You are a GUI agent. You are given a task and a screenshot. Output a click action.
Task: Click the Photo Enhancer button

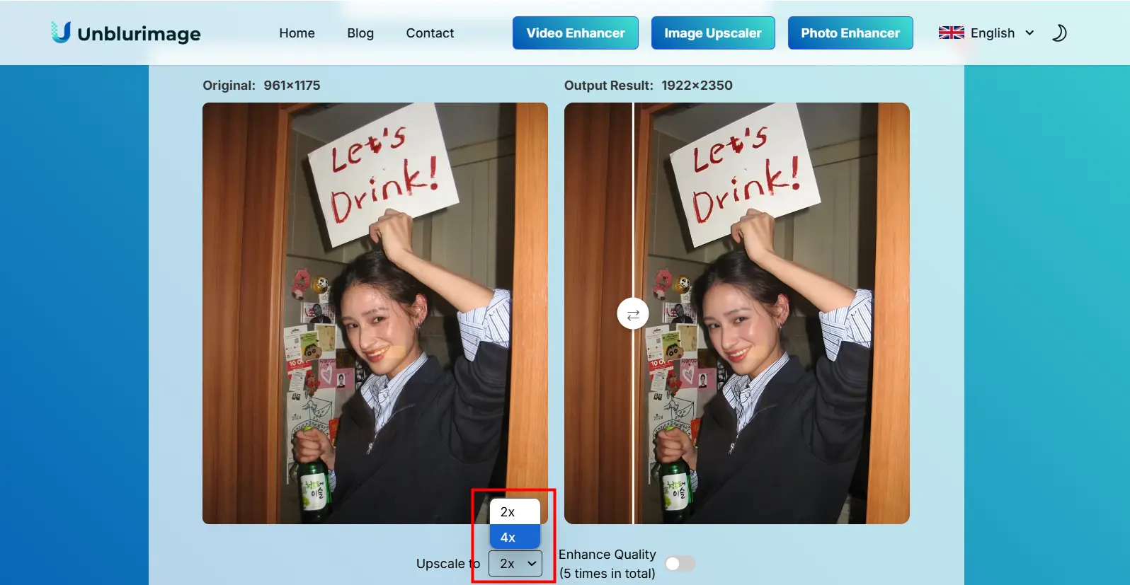[x=850, y=33]
